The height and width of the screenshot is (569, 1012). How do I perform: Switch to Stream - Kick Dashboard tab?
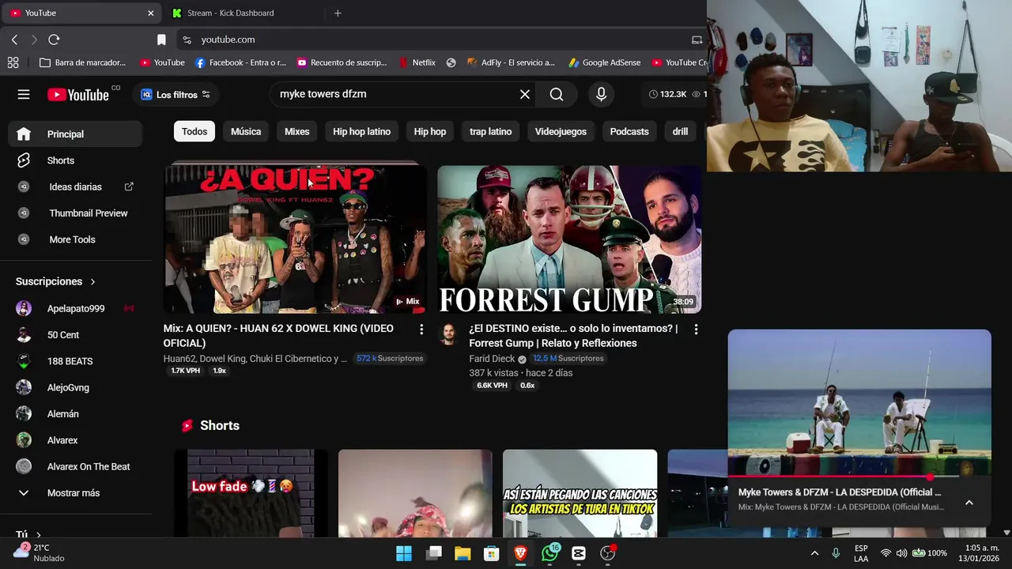pos(241,13)
